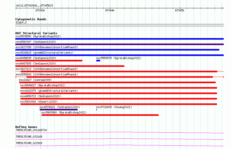This screenshot has width=231, height=149.
Task: Click the 87045k ruler mark
Action: pos(180,10)
